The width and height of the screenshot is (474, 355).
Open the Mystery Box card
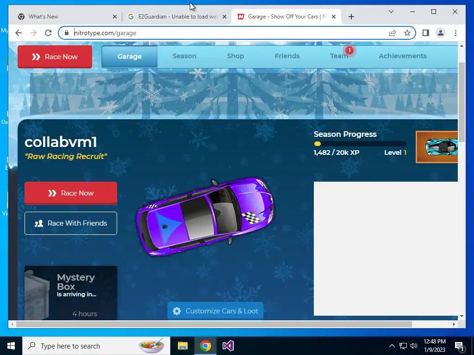[x=71, y=293]
